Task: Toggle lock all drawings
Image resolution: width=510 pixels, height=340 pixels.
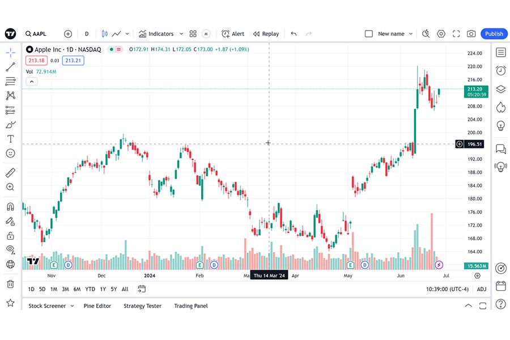Action: click(10, 236)
